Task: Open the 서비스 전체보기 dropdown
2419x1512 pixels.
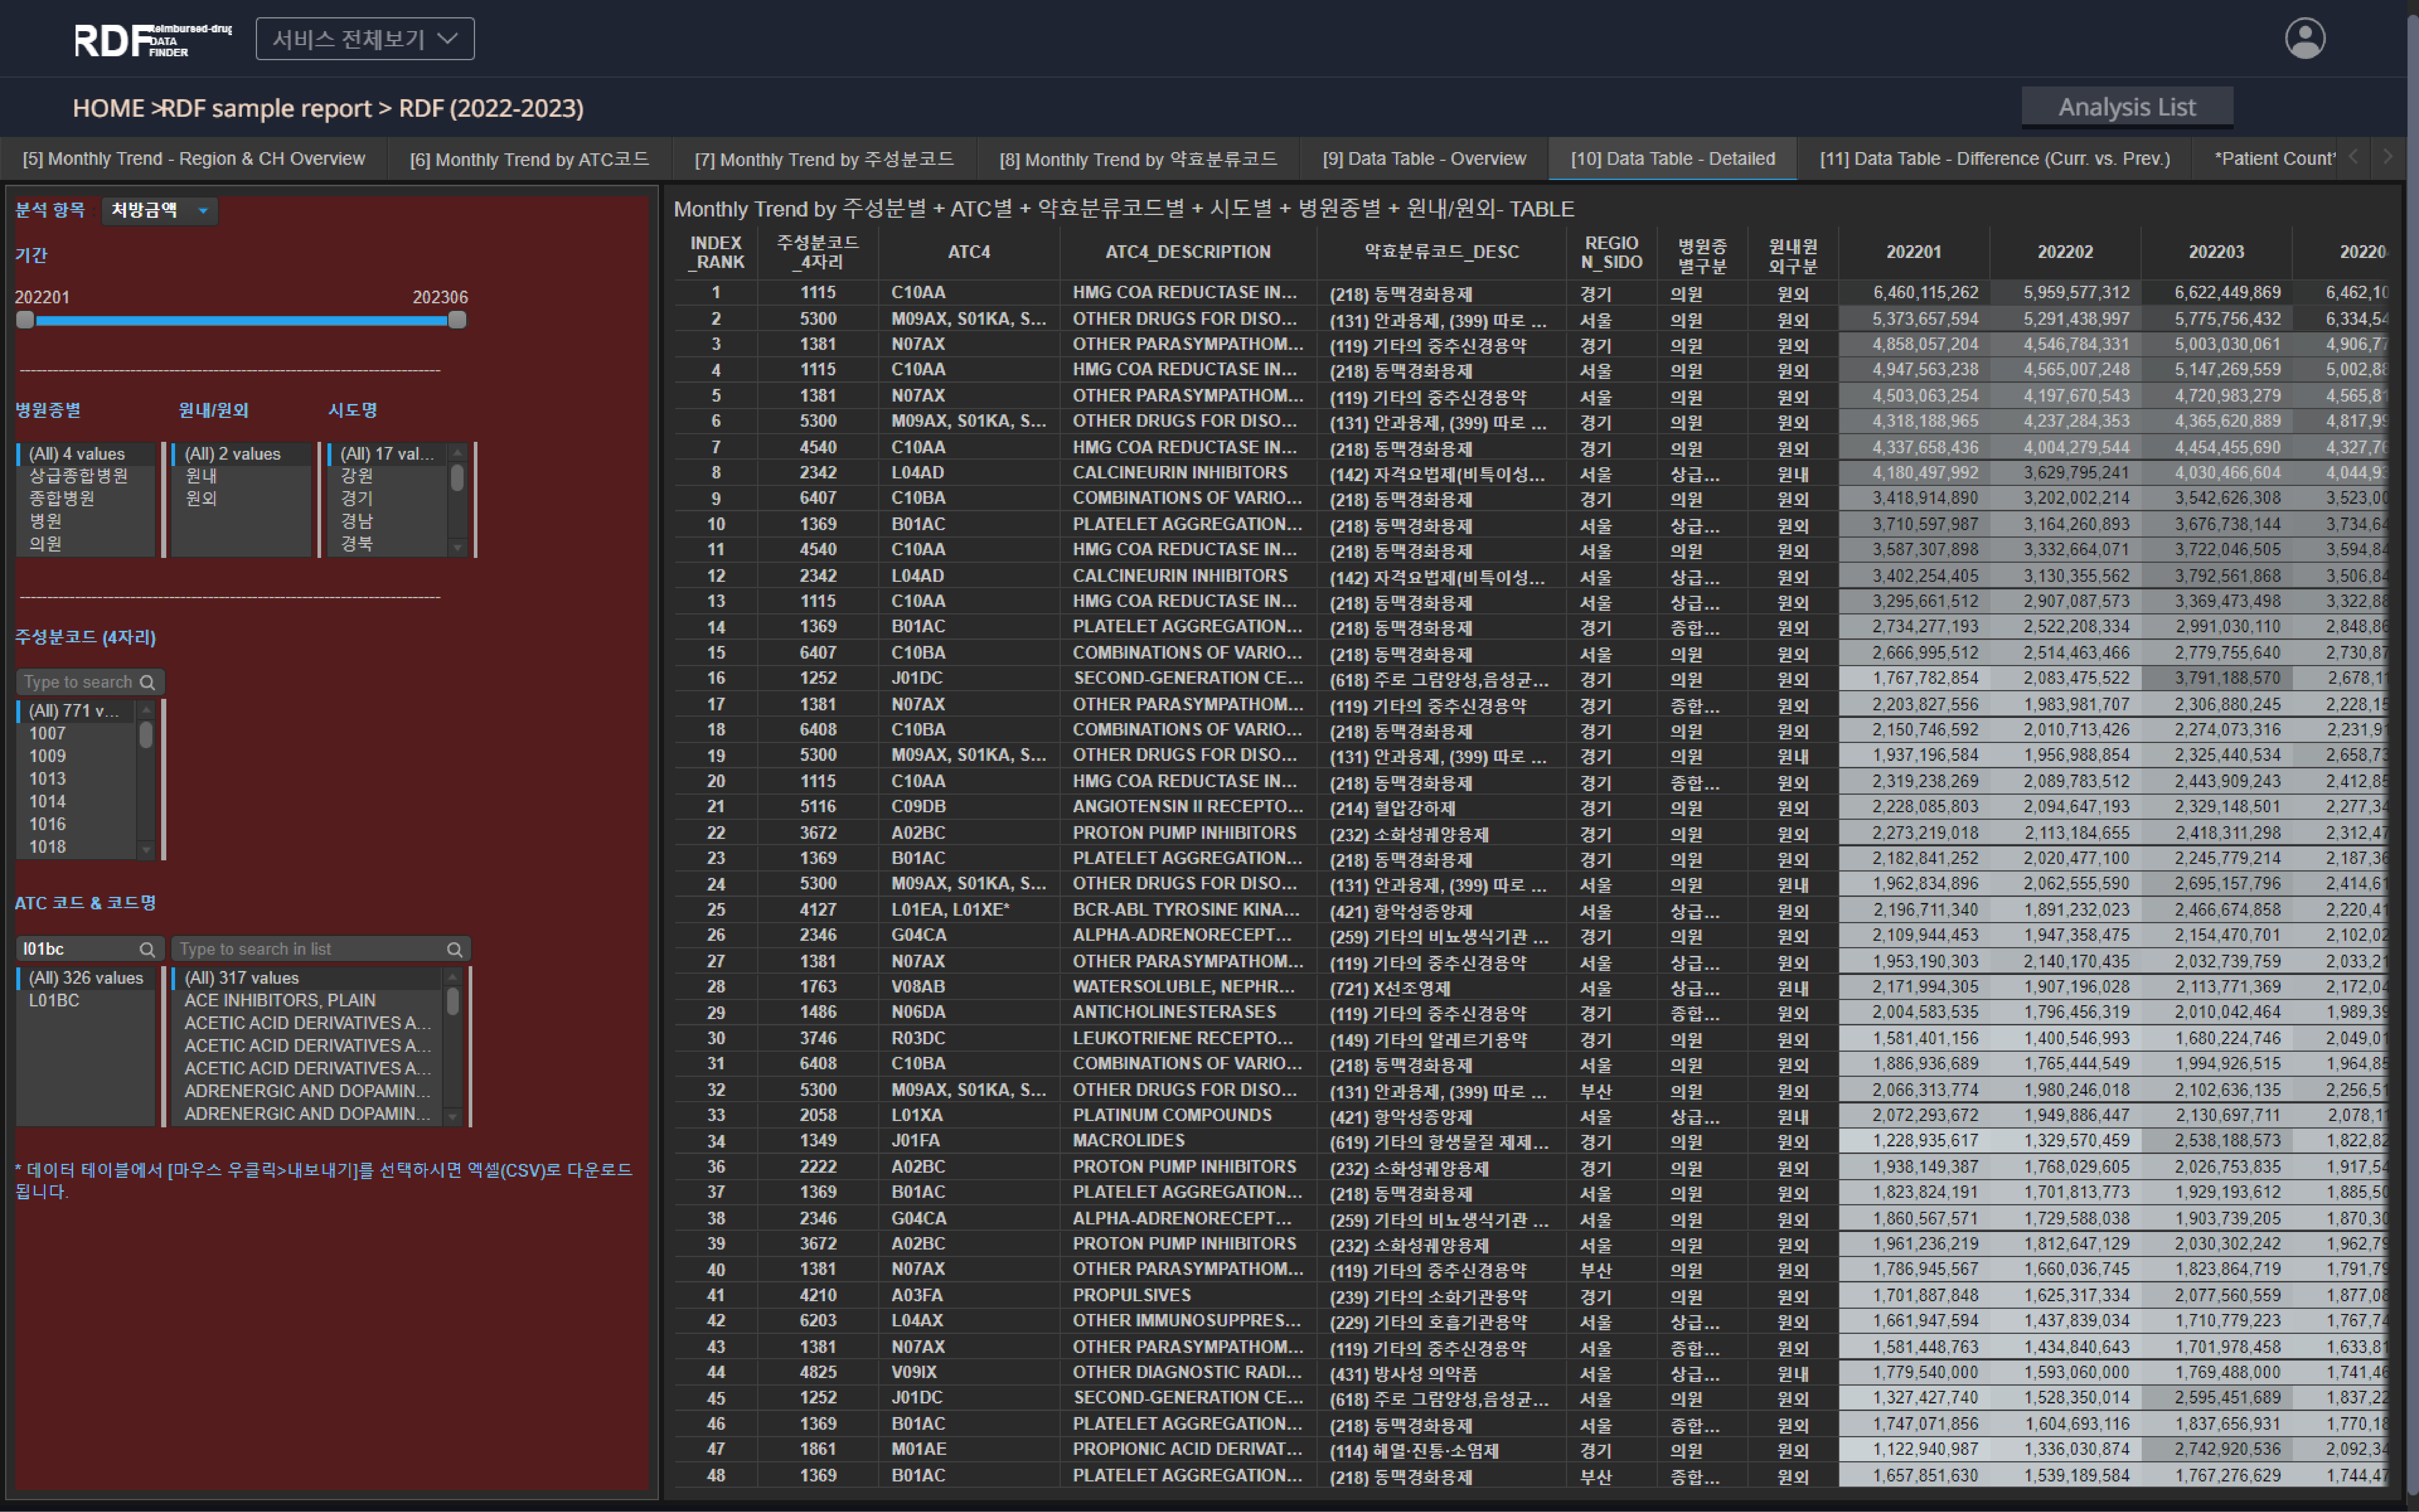Action: (365, 39)
